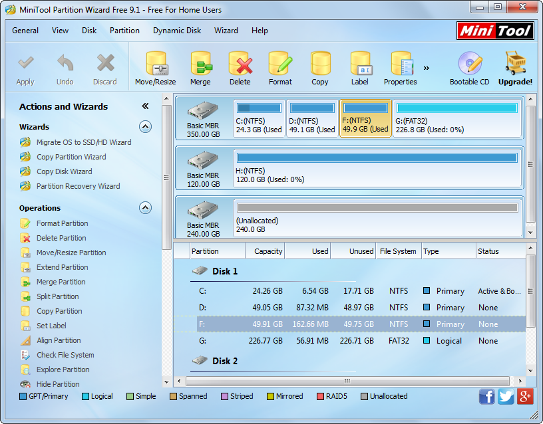Viewport: 543px width, 424px height.
Task: Click the Format toolbar icon
Action: (x=281, y=63)
